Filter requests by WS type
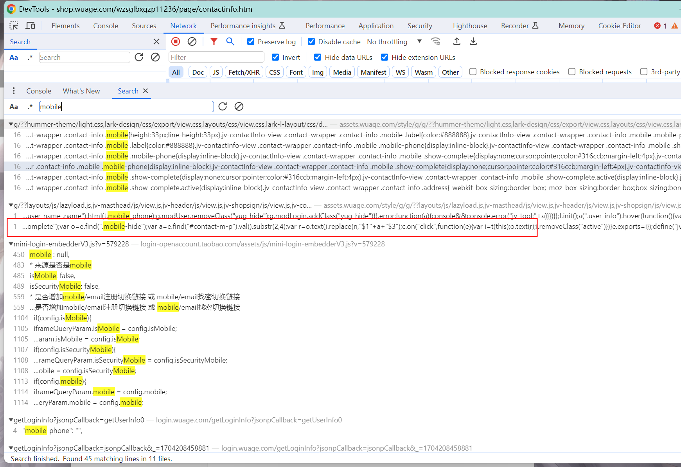Viewport: 681px width, 467px height. (400, 72)
